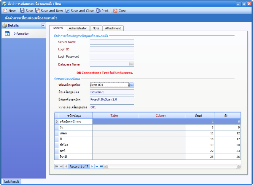Click the Information sidebar item label

(x=21, y=34)
